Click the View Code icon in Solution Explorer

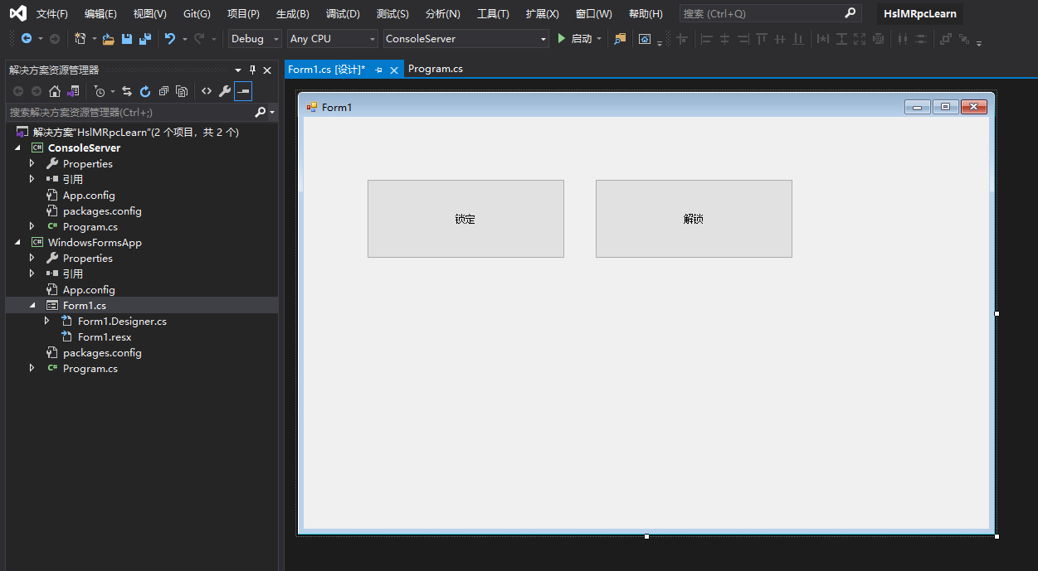(207, 91)
